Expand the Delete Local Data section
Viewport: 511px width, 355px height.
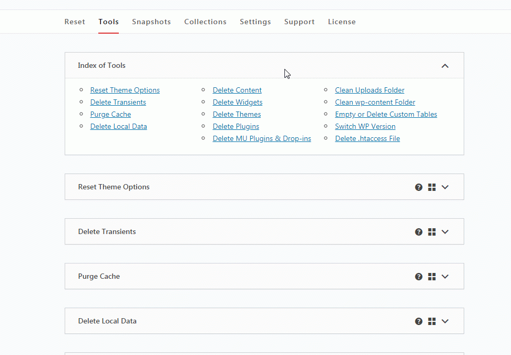(445, 321)
